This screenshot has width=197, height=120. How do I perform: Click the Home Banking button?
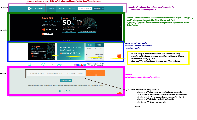[x=99, y=9]
